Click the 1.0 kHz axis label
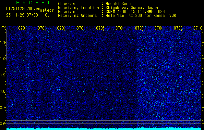 pos(3,59)
